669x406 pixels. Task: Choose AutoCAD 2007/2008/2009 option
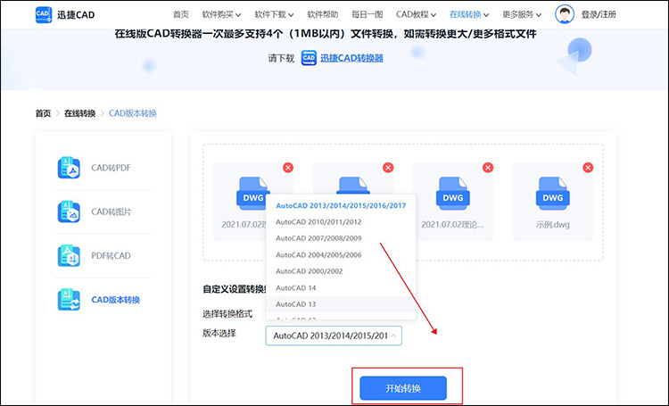pyautogui.click(x=341, y=238)
